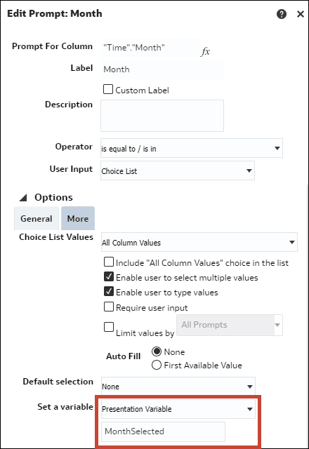Switch to the General tab
The height and width of the screenshot is (449, 309).
click(x=37, y=218)
